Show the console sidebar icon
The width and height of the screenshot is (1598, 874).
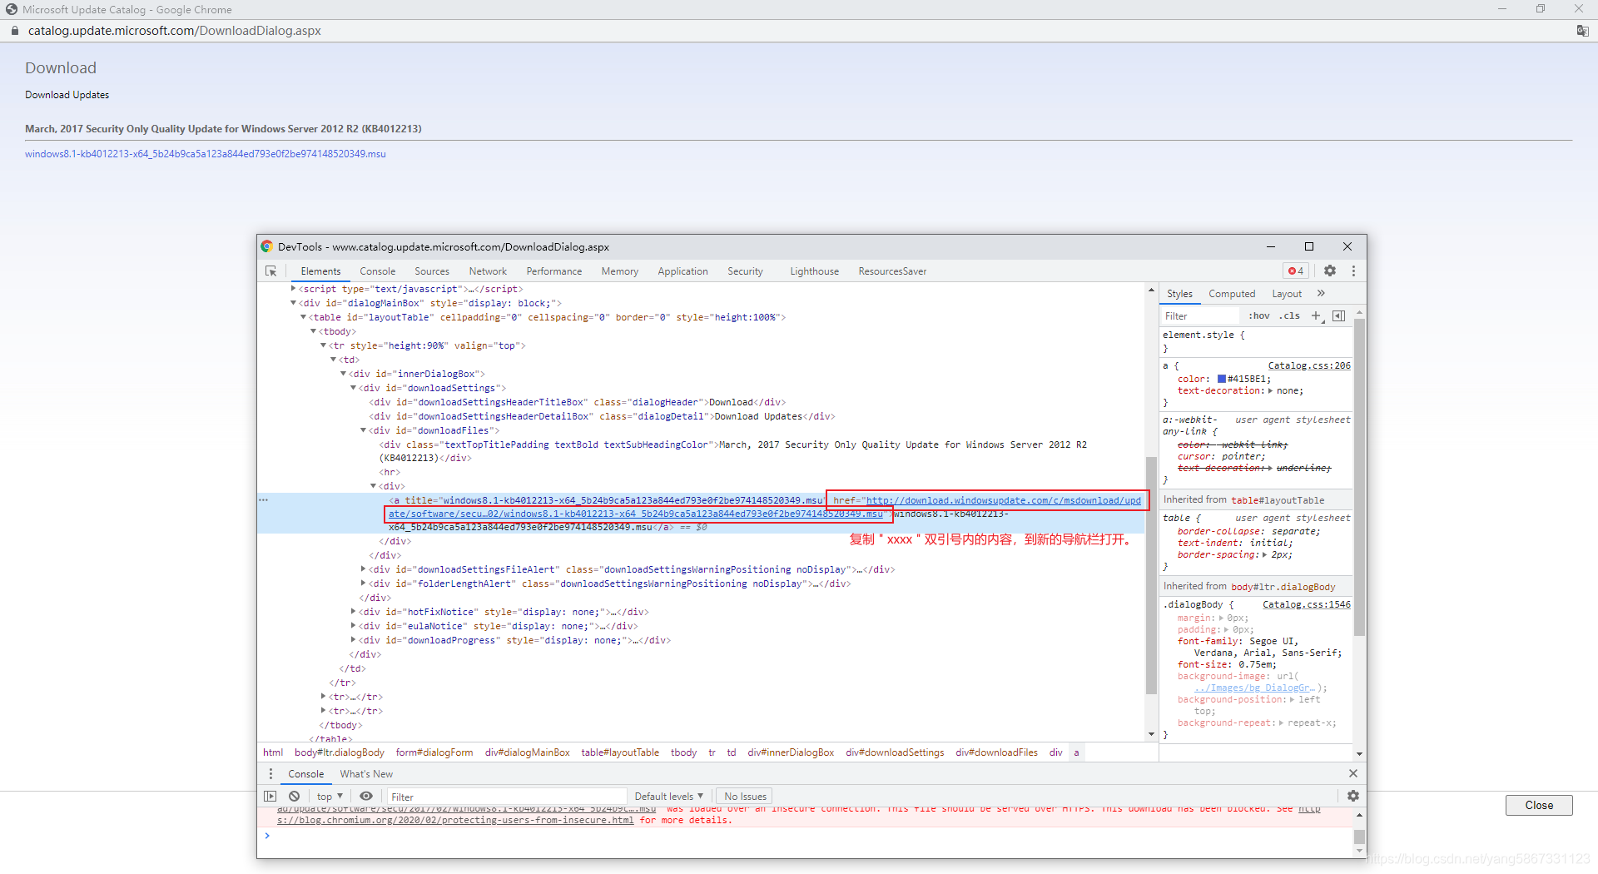[x=270, y=797]
